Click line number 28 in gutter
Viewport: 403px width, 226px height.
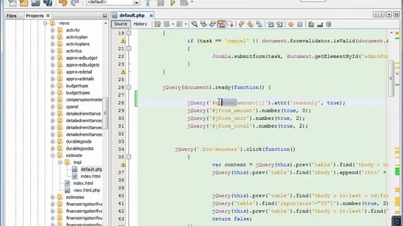[121, 103]
